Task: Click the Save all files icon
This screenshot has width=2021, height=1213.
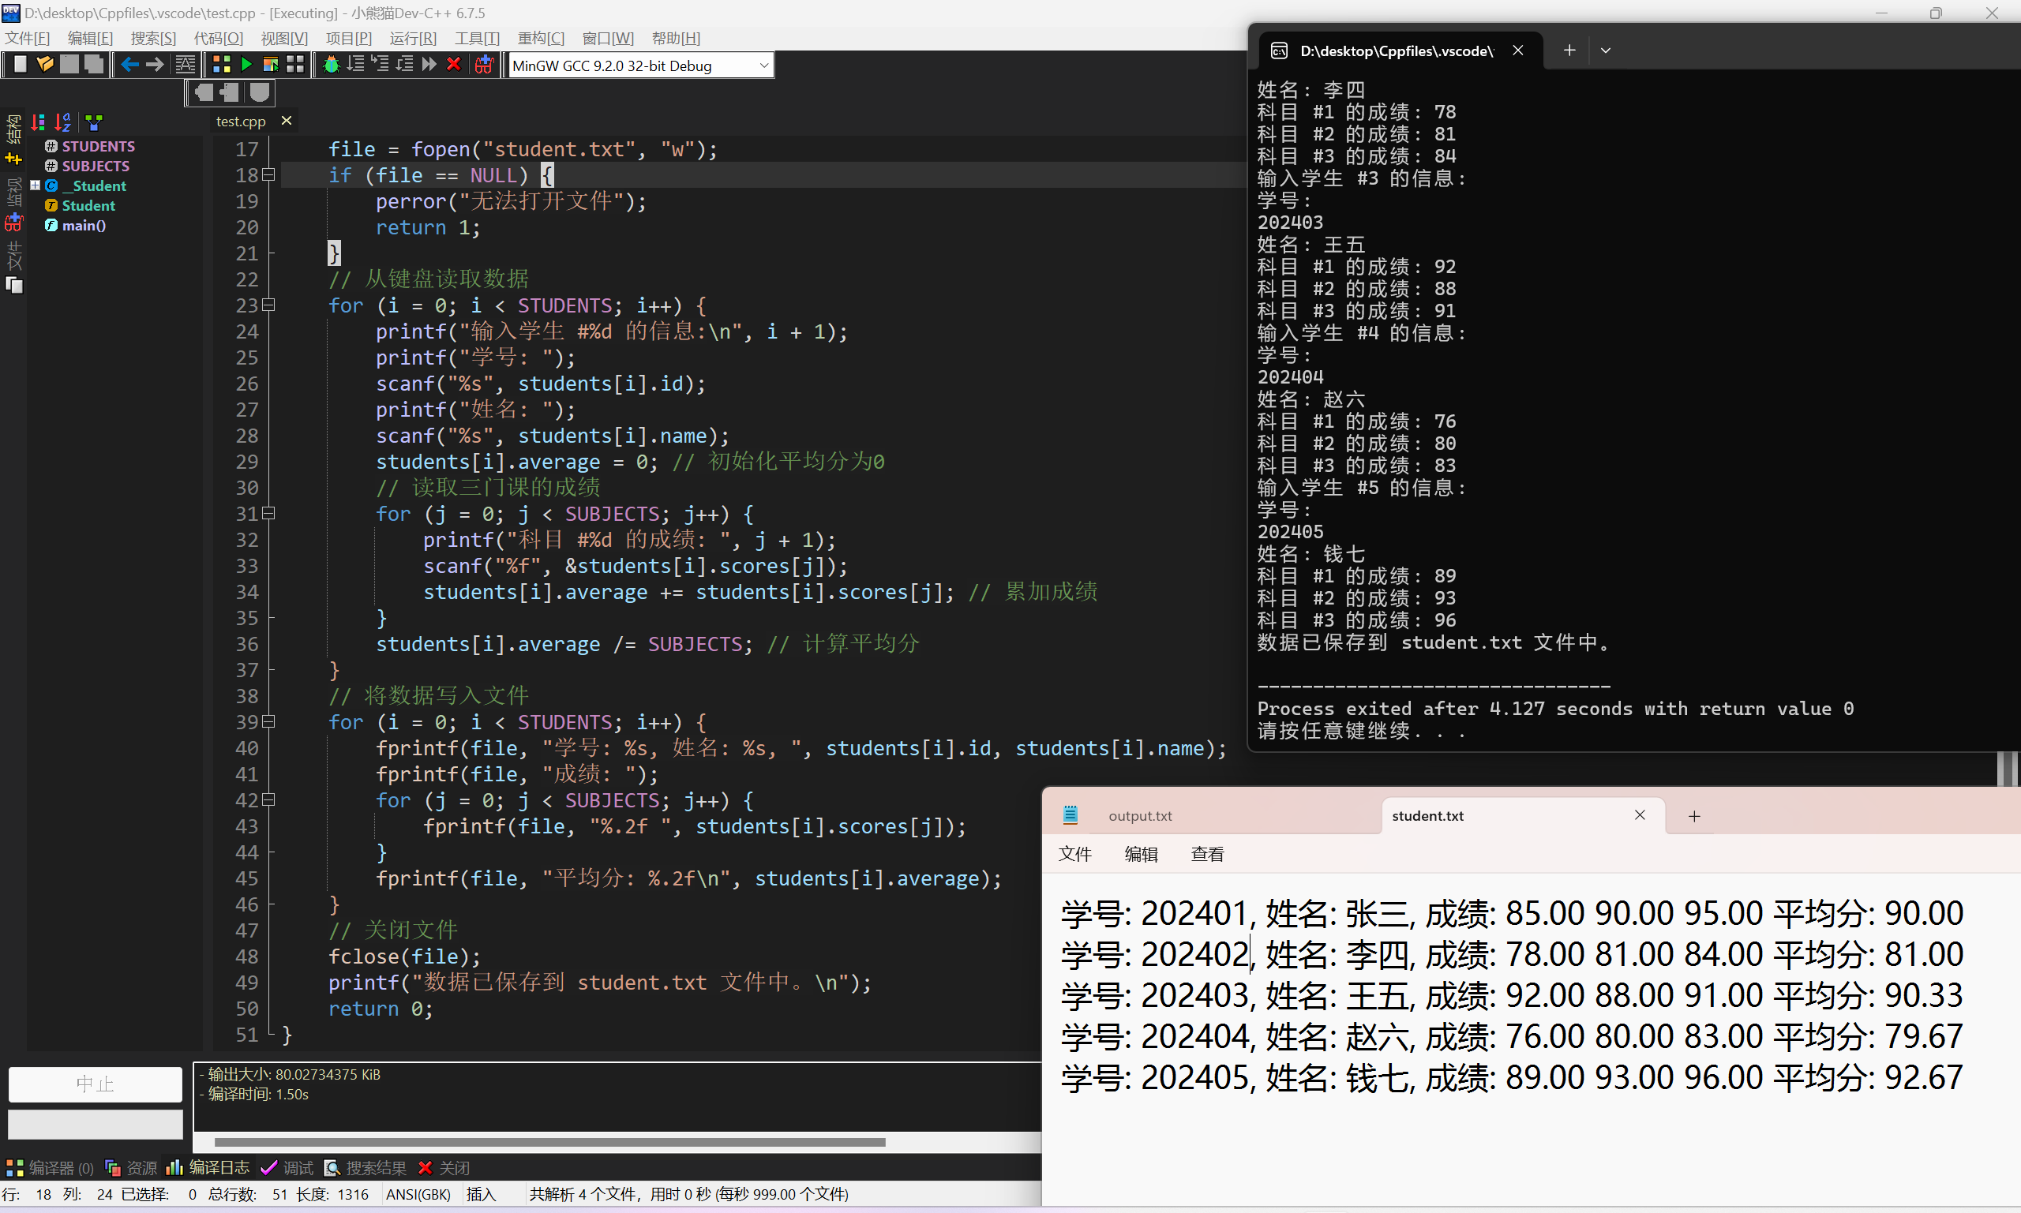Action: (94, 65)
